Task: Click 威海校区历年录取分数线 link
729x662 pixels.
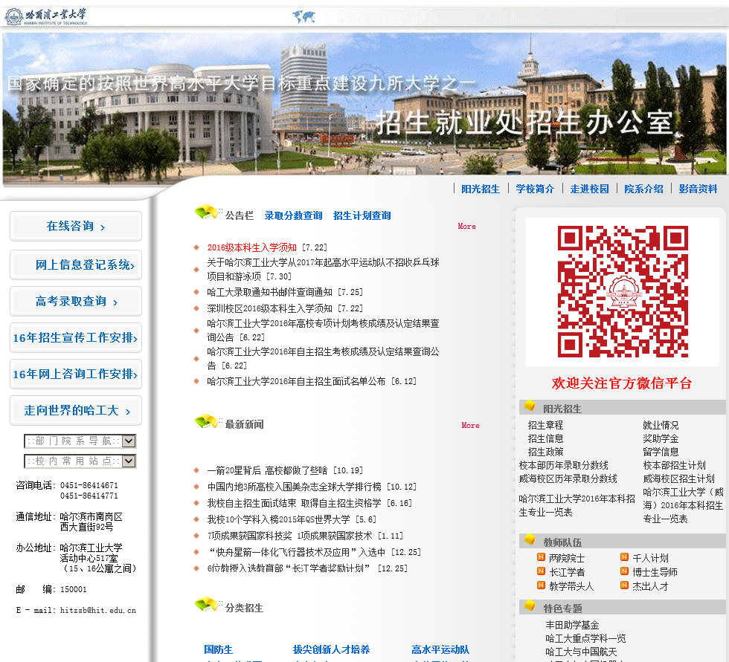Action: 568,479
